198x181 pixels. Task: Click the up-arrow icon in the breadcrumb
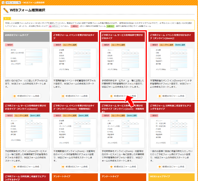(x=3, y=3)
